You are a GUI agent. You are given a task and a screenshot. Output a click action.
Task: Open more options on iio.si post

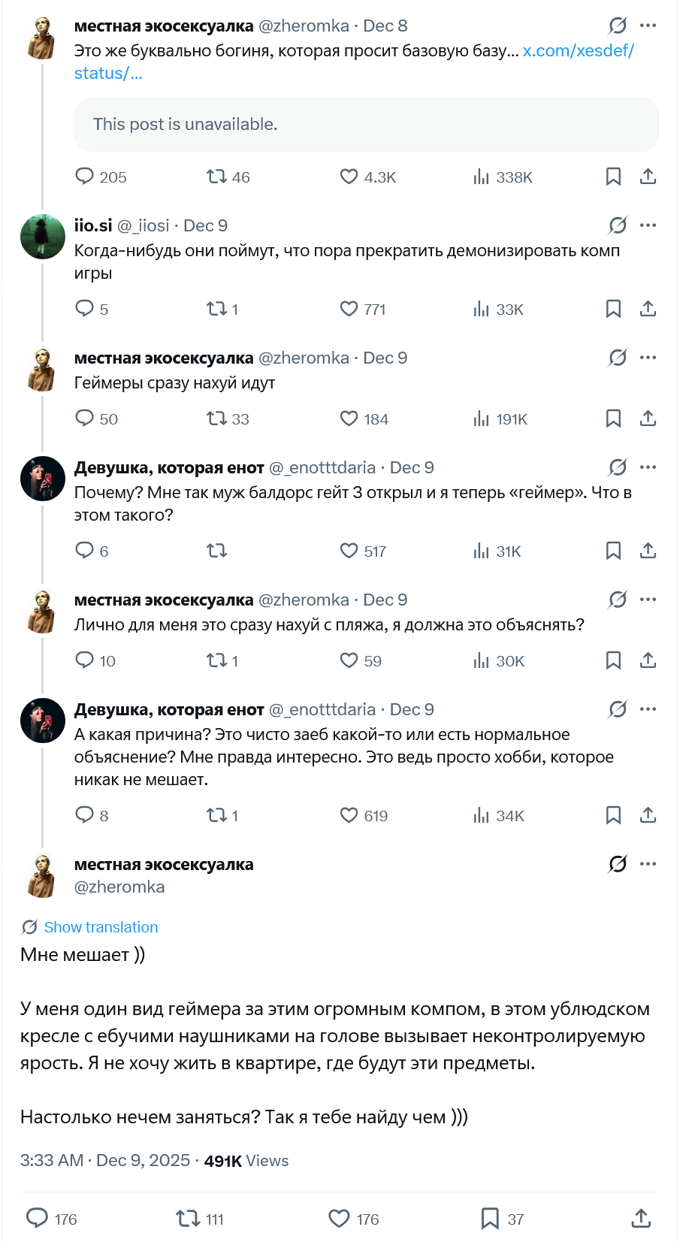tap(648, 225)
